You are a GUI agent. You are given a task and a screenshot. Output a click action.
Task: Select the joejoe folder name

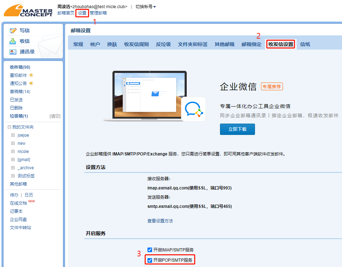pos(23,135)
